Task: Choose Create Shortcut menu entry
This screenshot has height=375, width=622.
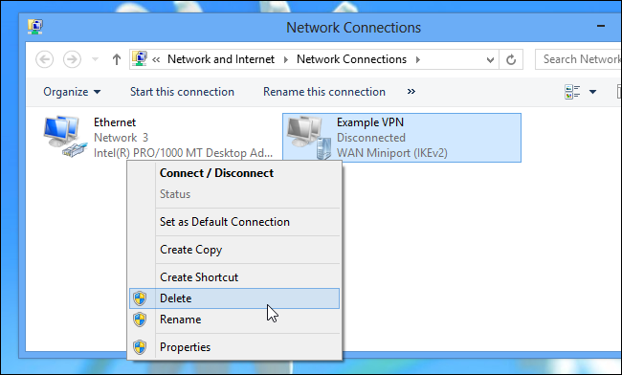Action: click(x=234, y=277)
